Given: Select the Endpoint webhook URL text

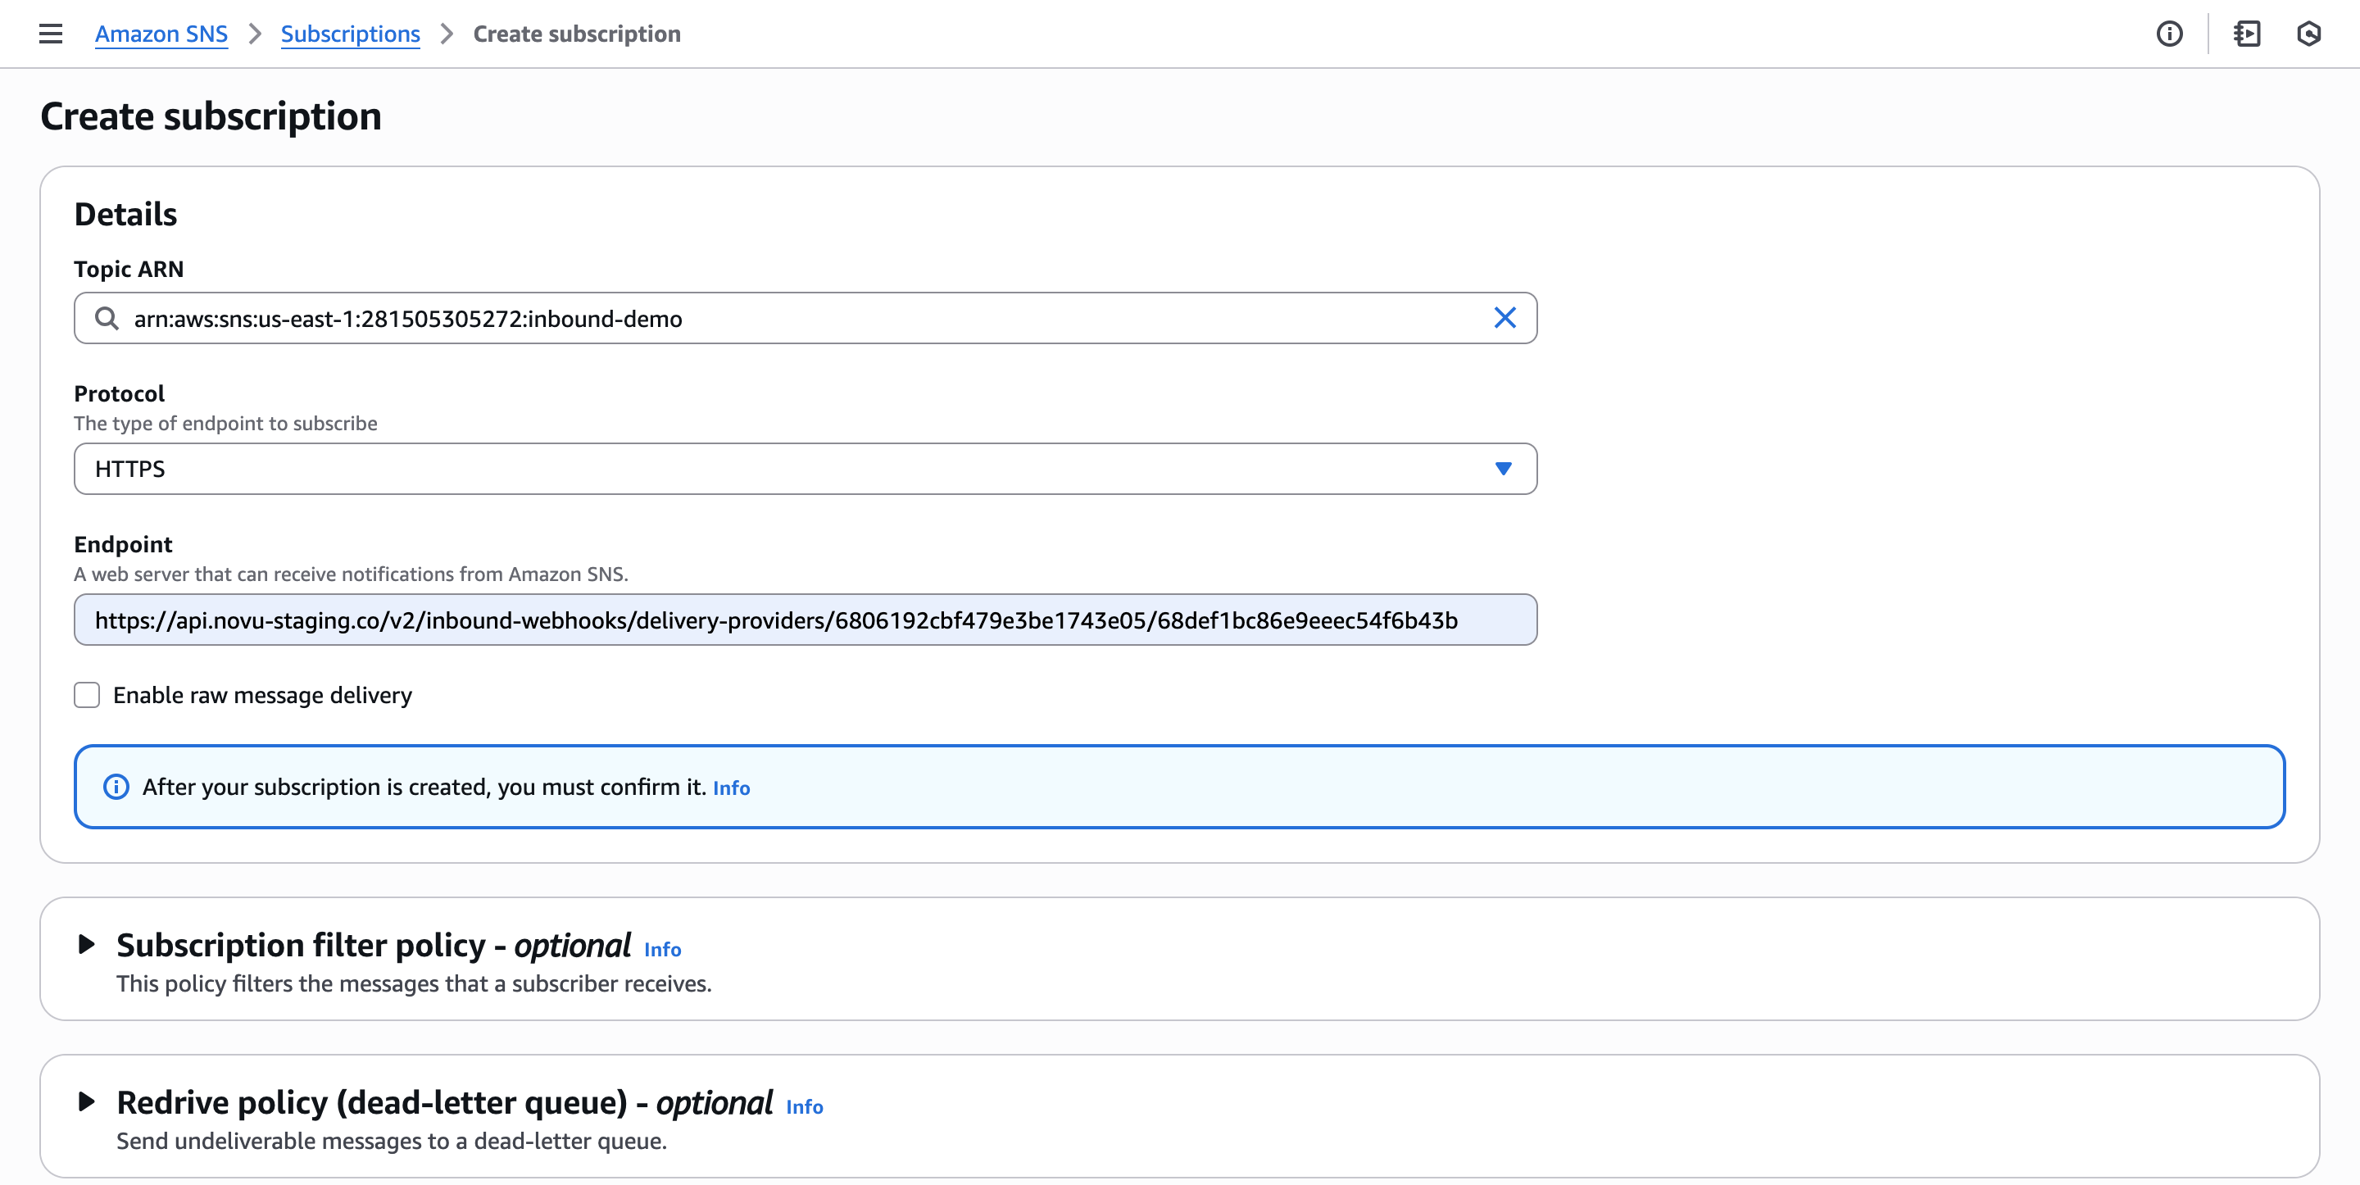Looking at the screenshot, I should (775, 619).
